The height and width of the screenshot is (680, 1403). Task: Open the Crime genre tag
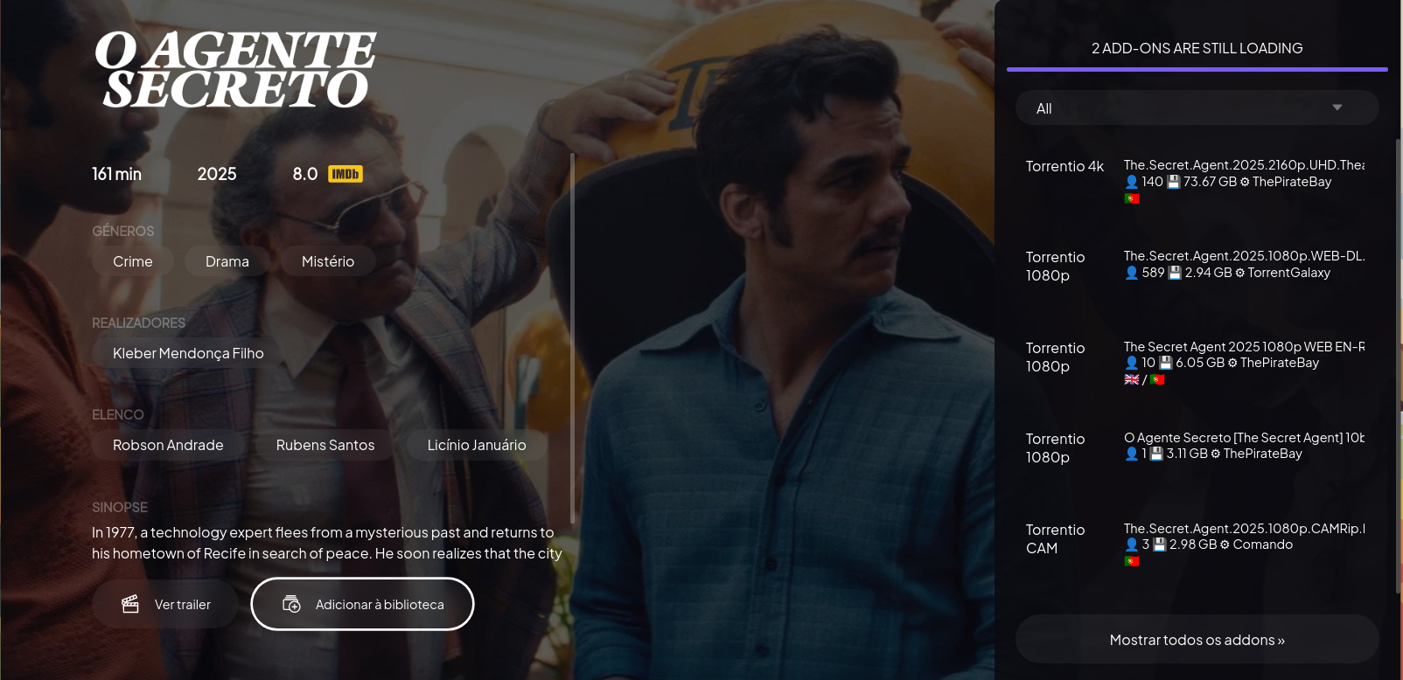[x=133, y=261]
